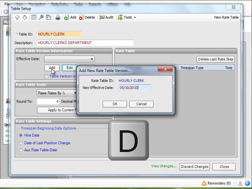252x189 pixels.
Task: Click the New Effective Date field
Action: click(x=135, y=88)
